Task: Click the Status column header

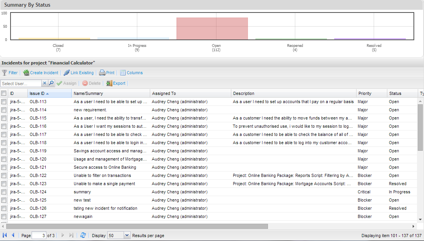Action: [x=395, y=93]
